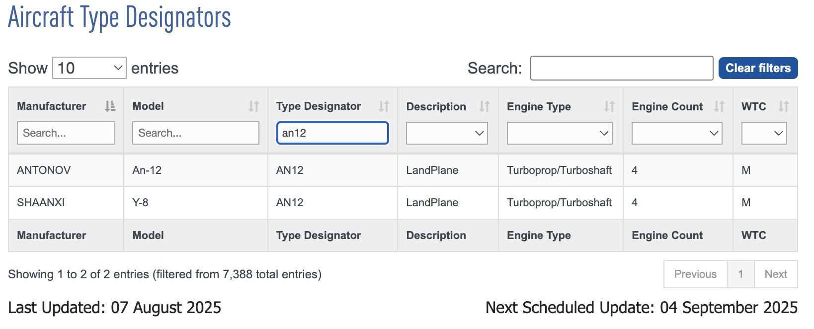Sort by Type Designator arrows icon
The height and width of the screenshot is (329, 814).
(x=383, y=106)
